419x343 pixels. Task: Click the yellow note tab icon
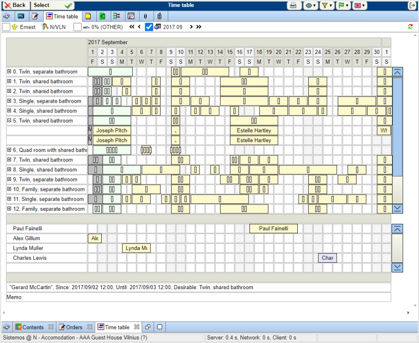87,16
